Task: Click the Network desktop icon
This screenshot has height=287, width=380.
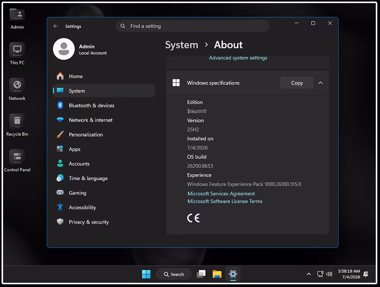Action: [17, 90]
